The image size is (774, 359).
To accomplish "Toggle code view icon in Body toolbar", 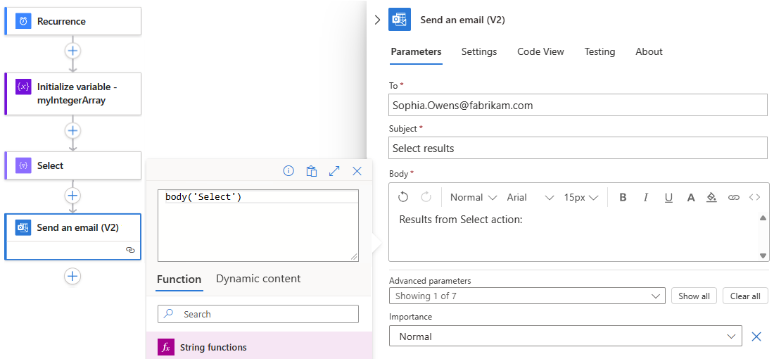I will 755,197.
